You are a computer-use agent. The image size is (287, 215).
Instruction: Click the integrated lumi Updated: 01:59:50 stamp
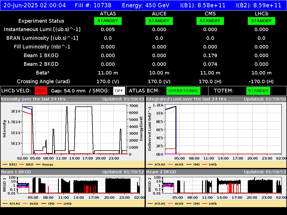point(265,99)
